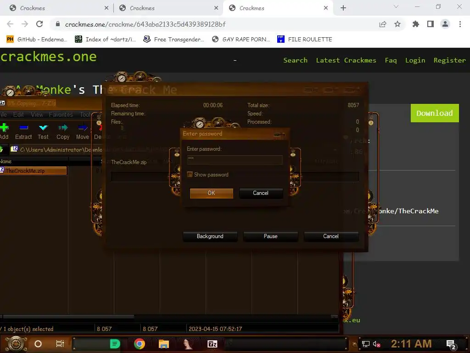Cancel the Enter password dialog
Screen dimensions: 470x353
261,193
